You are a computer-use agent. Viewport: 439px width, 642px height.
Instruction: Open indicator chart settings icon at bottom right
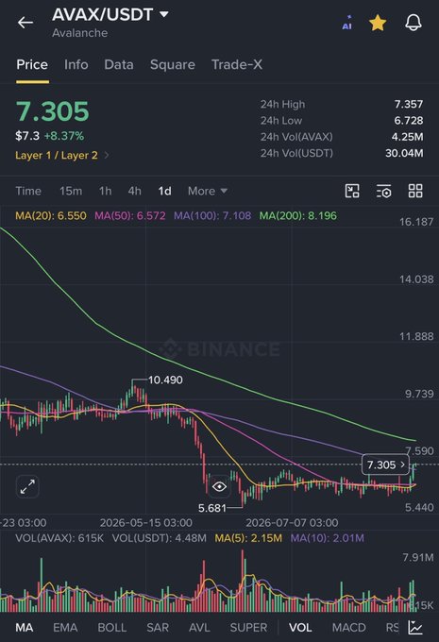coord(415,627)
